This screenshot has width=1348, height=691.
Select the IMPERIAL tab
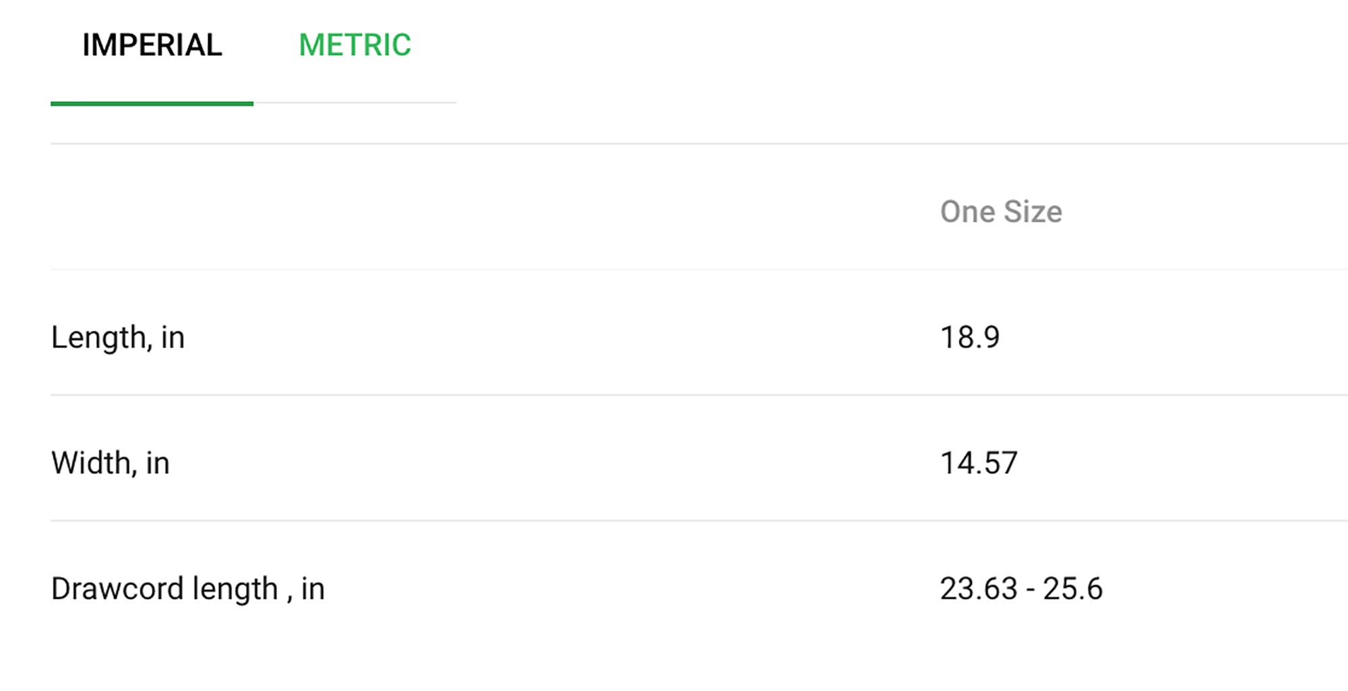tap(152, 45)
